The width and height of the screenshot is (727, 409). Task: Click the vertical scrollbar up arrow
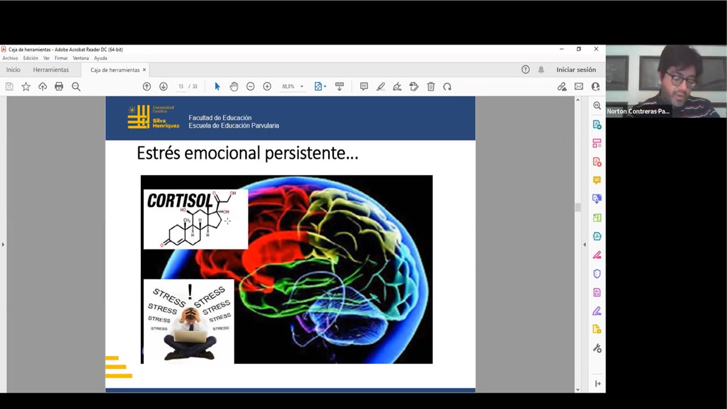coord(578,100)
